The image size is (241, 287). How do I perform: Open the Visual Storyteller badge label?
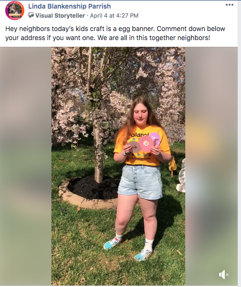[60, 16]
